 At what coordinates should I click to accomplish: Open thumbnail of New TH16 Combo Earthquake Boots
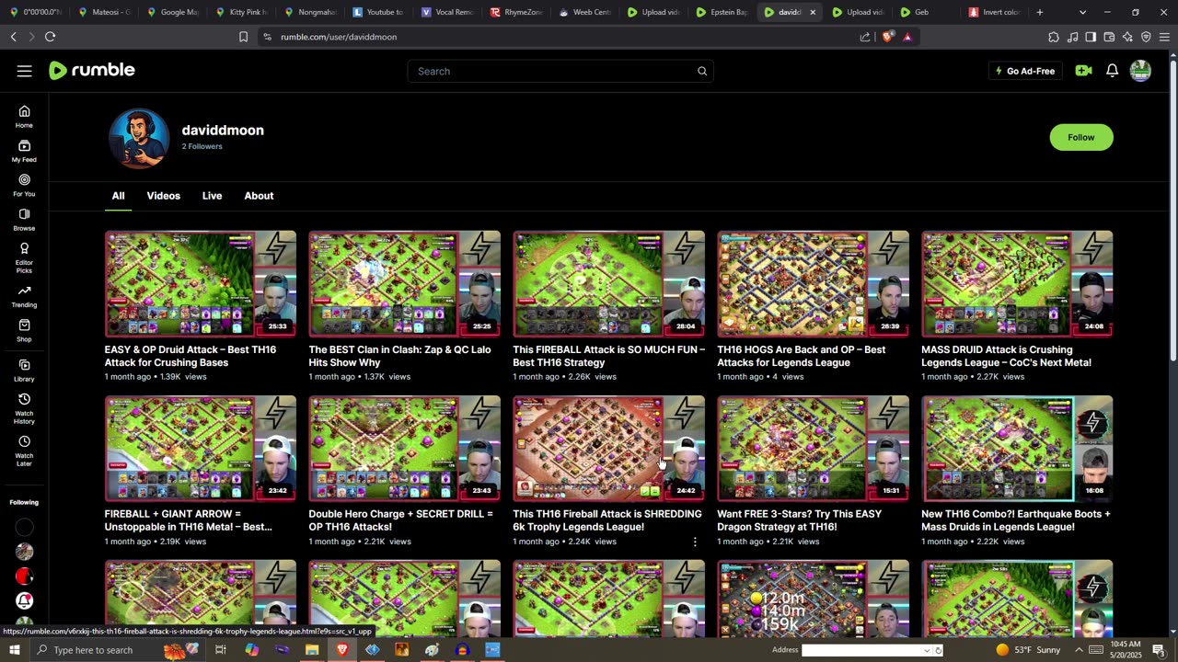point(1017,449)
